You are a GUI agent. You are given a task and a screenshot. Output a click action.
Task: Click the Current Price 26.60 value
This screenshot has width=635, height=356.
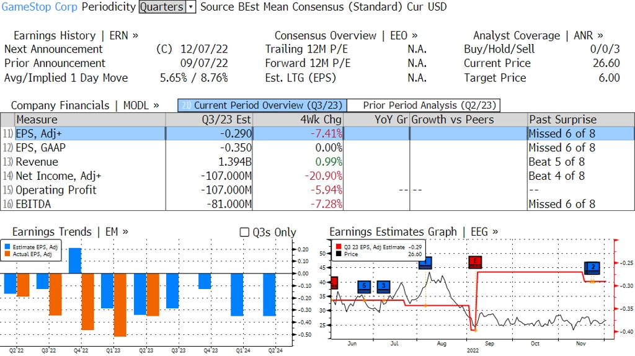(606, 63)
